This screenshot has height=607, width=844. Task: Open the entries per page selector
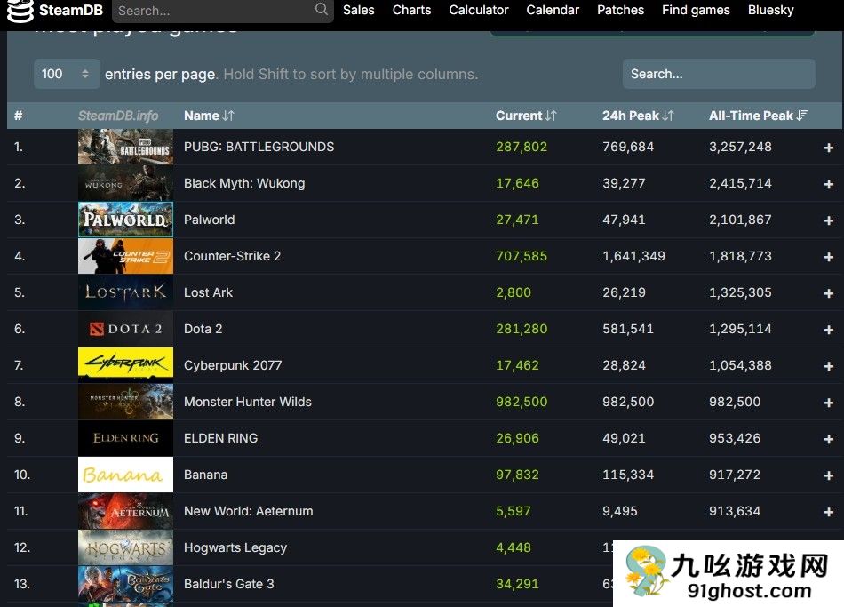click(x=67, y=74)
